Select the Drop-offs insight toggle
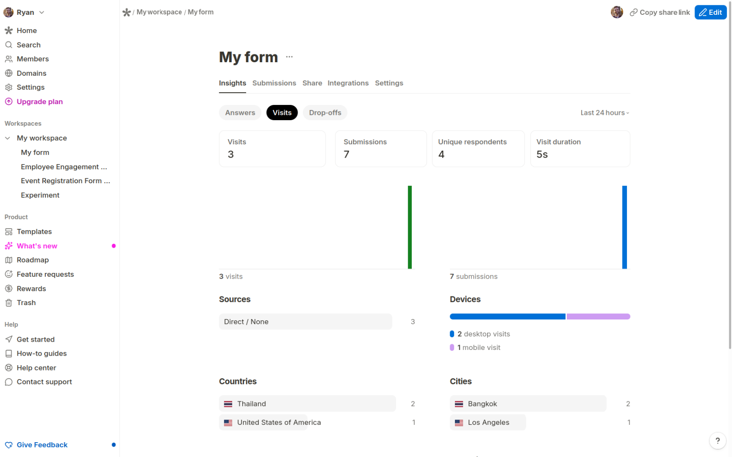The width and height of the screenshot is (732, 457). click(325, 113)
